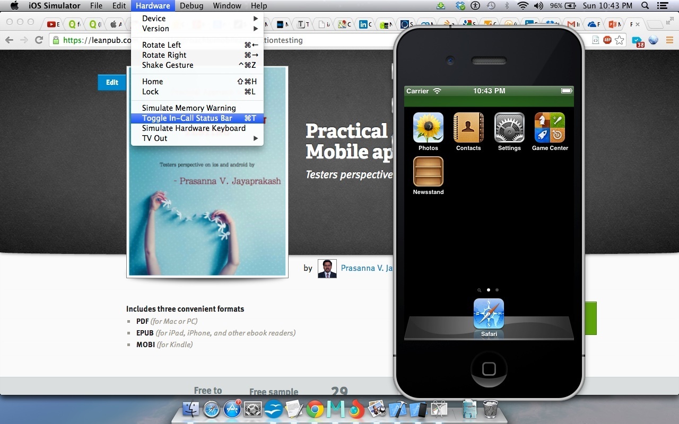Click the Spotlight search magnifier icon
Image resolution: width=679 pixels, height=424 pixels.
645,6
